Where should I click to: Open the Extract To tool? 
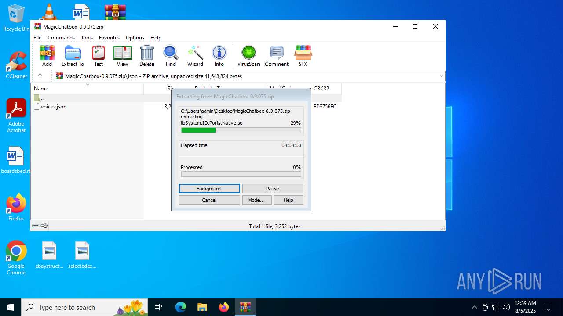point(73,56)
